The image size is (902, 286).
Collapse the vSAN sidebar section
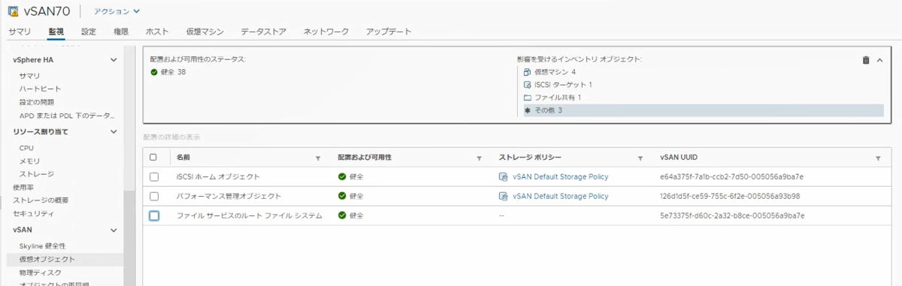click(114, 230)
